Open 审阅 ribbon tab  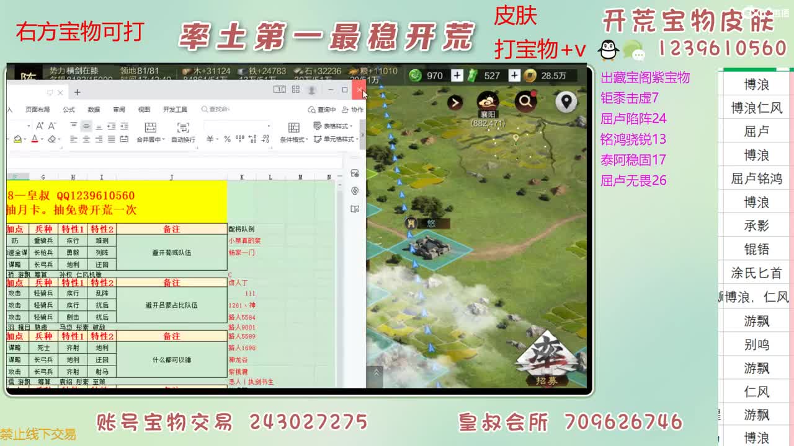(x=119, y=110)
